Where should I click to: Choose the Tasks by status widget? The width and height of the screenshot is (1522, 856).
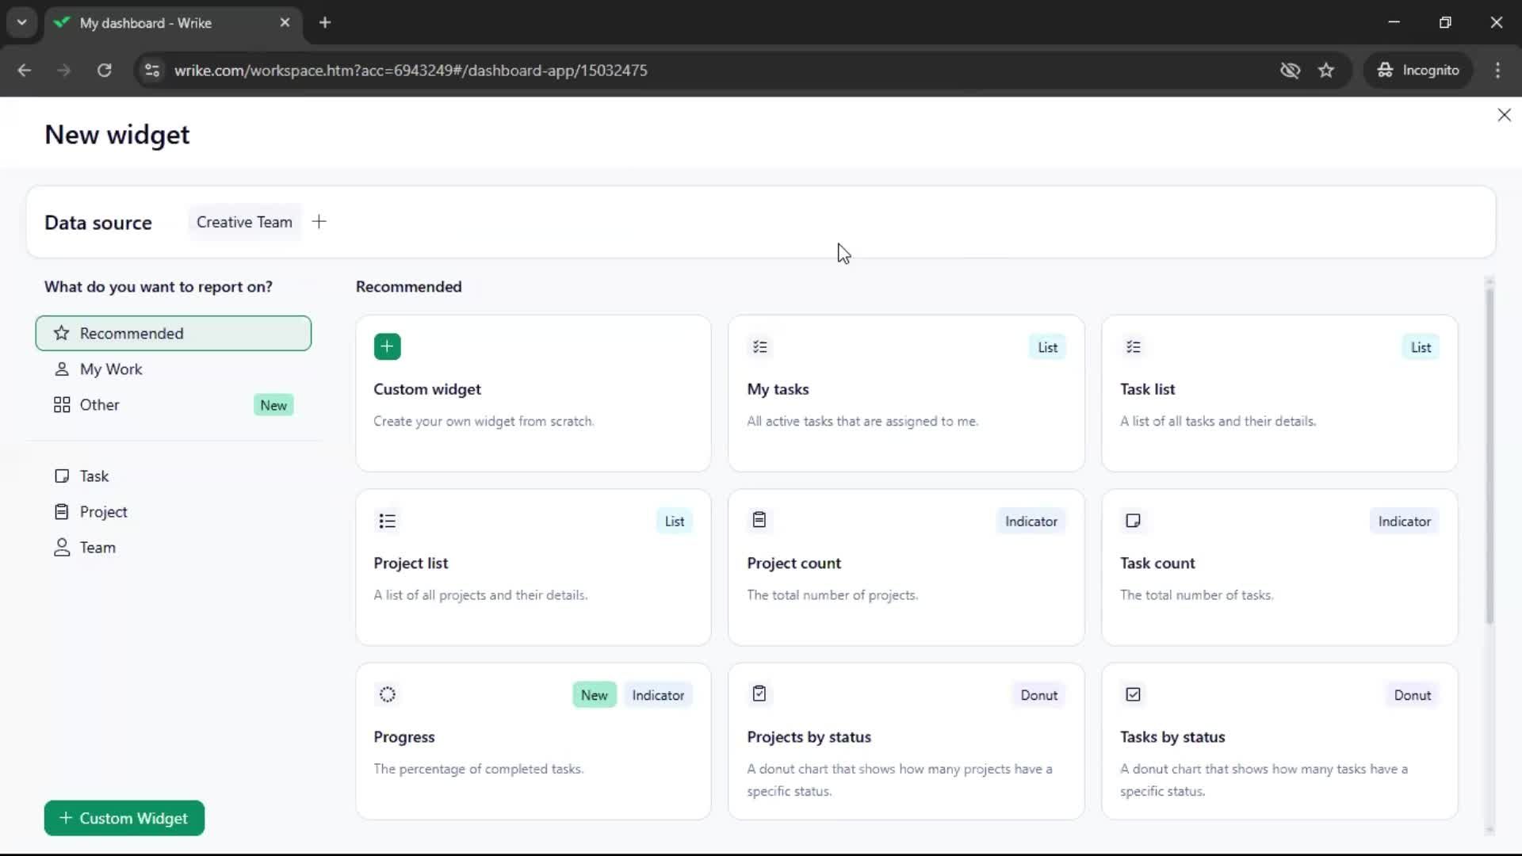(1279, 741)
